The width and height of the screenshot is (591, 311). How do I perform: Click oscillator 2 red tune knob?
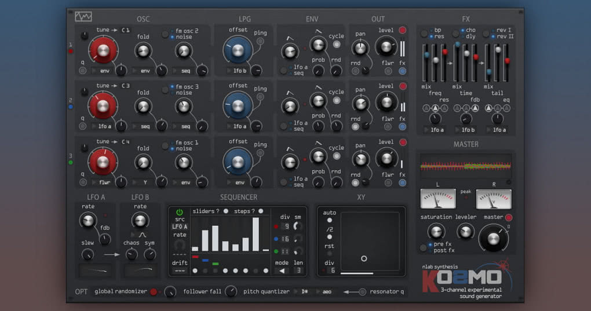coord(103,106)
